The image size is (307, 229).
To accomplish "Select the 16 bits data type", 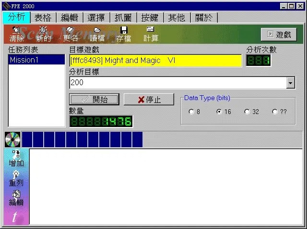I will pyautogui.click(x=219, y=112).
